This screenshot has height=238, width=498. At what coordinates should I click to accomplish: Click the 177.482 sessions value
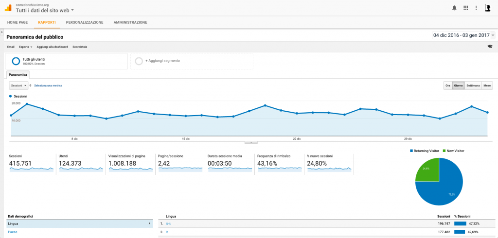click(444, 232)
